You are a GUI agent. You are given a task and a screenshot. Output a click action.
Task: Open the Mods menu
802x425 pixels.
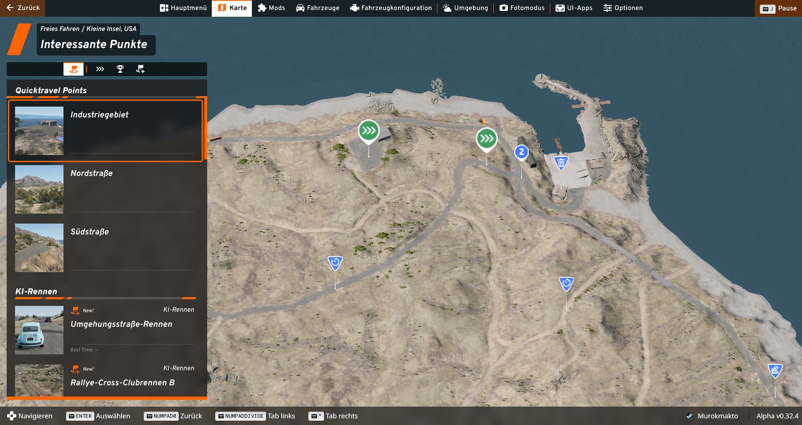tap(272, 8)
